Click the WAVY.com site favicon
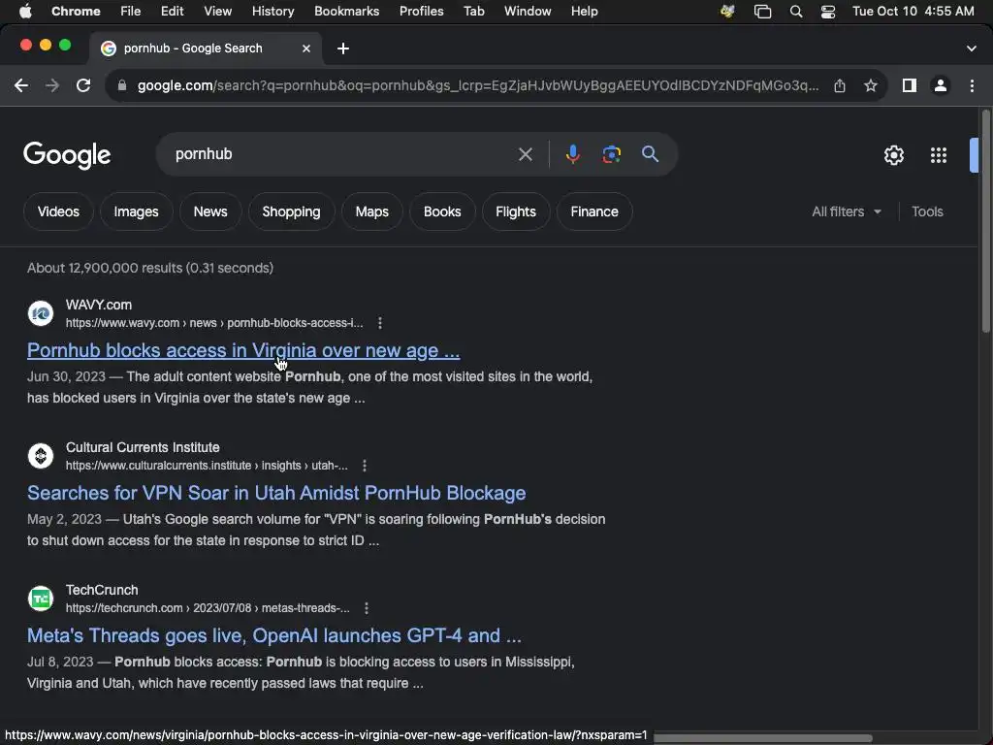993x745 pixels. point(41,313)
